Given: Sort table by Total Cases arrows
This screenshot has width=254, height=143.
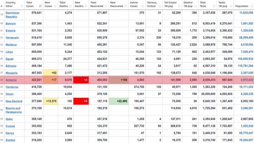Looking at the screenshot, I should coord(40,6).
